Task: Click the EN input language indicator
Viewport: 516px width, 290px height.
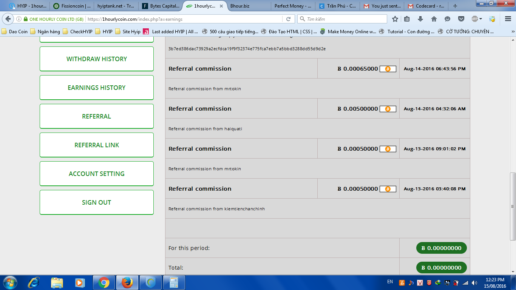Action: (390, 282)
